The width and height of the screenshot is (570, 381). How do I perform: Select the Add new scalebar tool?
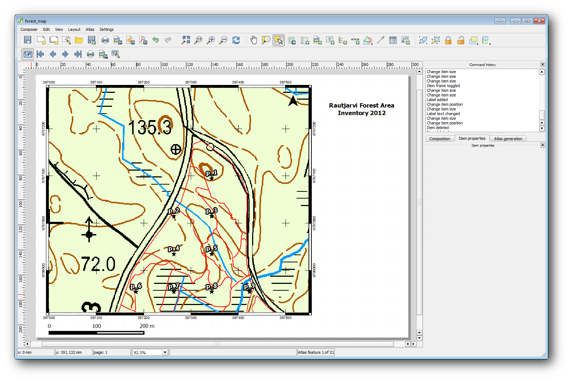click(355, 40)
